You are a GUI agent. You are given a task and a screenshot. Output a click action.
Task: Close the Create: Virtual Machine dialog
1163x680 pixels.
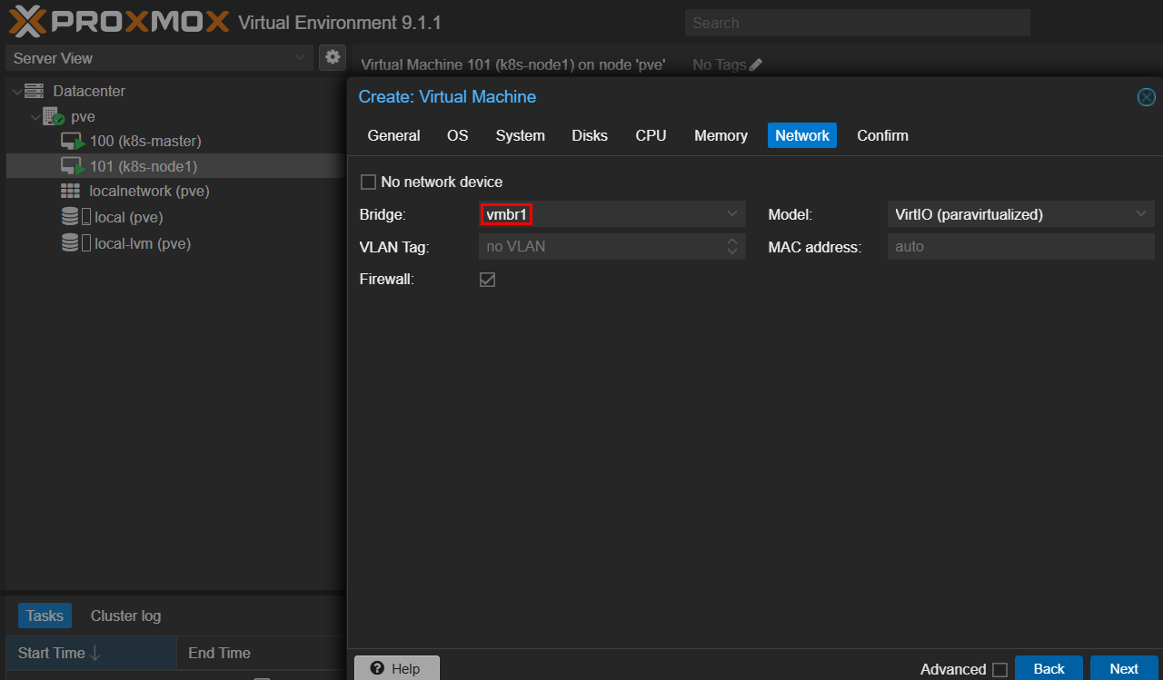[1147, 97]
